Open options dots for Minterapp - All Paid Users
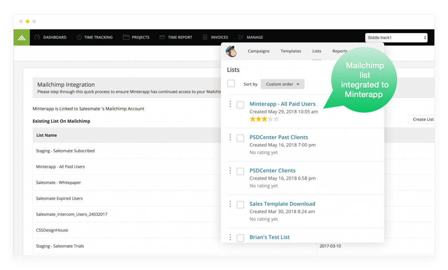448x270 pixels. (x=230, y=104)
